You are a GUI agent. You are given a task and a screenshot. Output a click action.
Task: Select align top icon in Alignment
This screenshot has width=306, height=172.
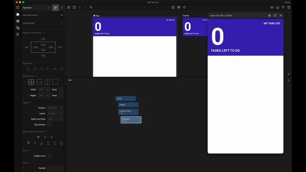click(x=42, y=69)
